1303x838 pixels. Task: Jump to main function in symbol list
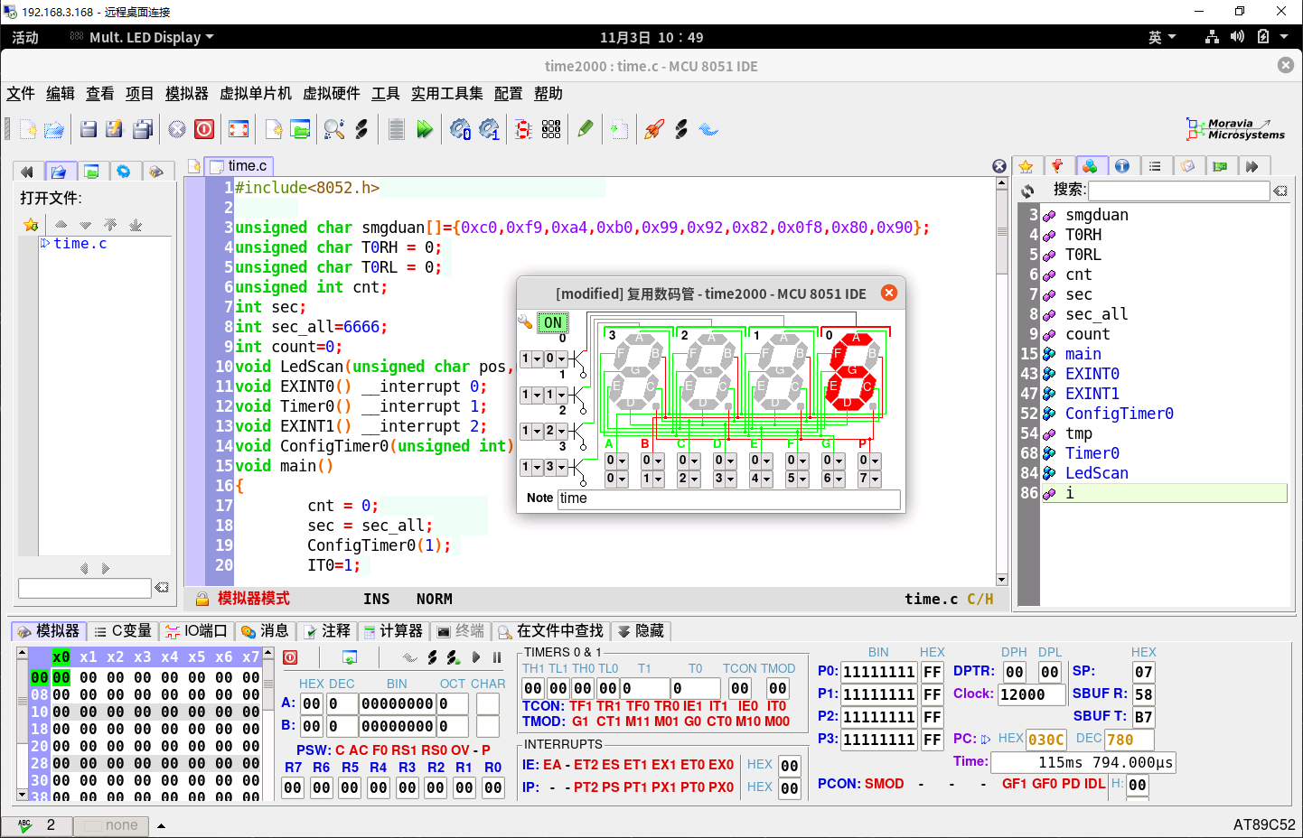tap(1083, 354)
